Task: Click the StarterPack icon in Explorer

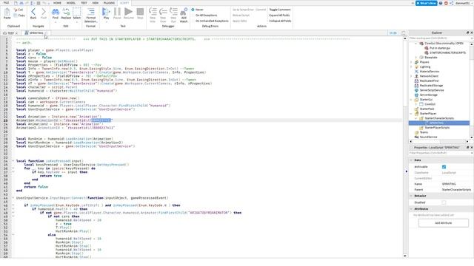Action: pyautogui.click(x=416, y=109)
